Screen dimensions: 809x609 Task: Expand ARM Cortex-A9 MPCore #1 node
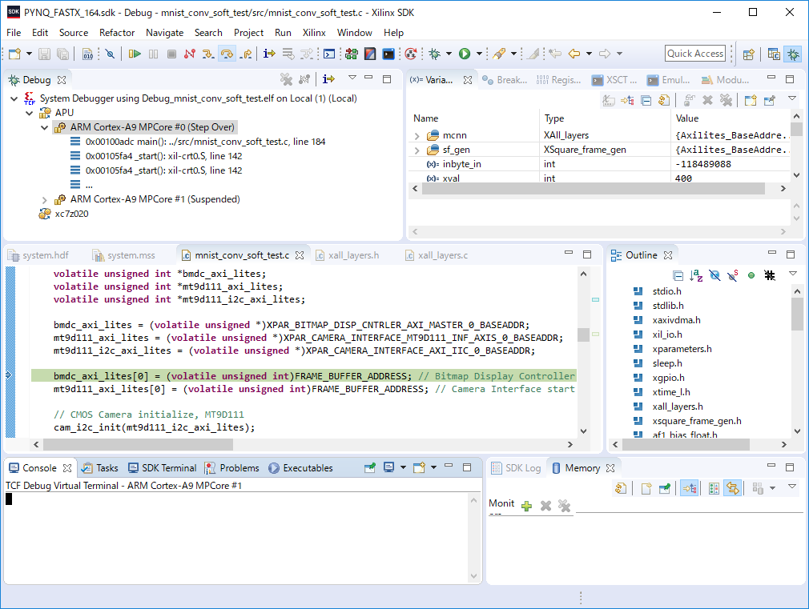coord(44,199)
